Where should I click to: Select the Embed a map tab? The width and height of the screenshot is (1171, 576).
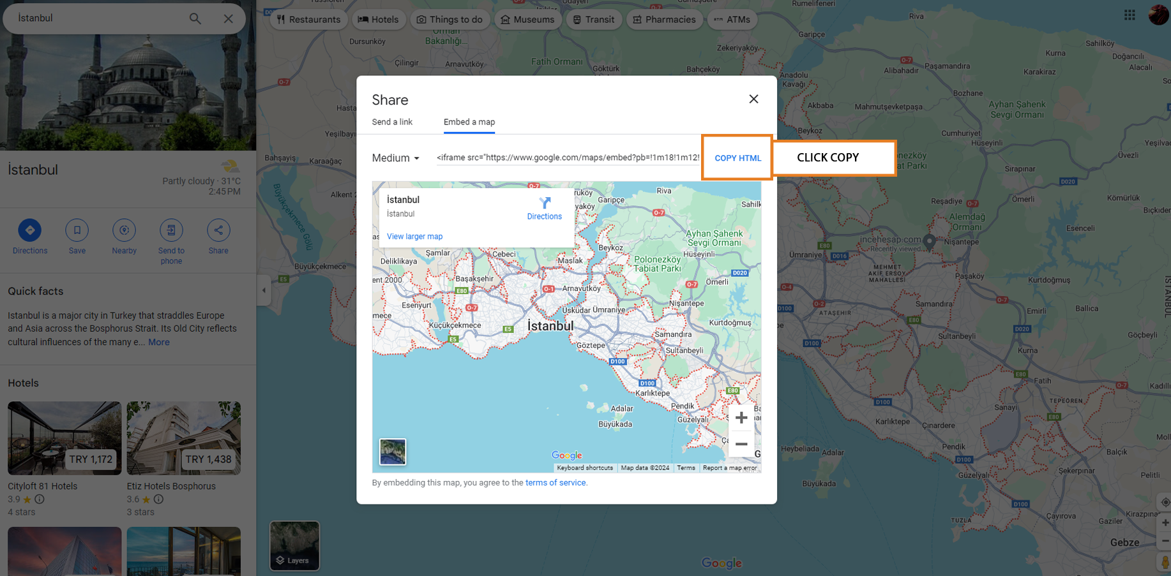click(x=469, y=122)
